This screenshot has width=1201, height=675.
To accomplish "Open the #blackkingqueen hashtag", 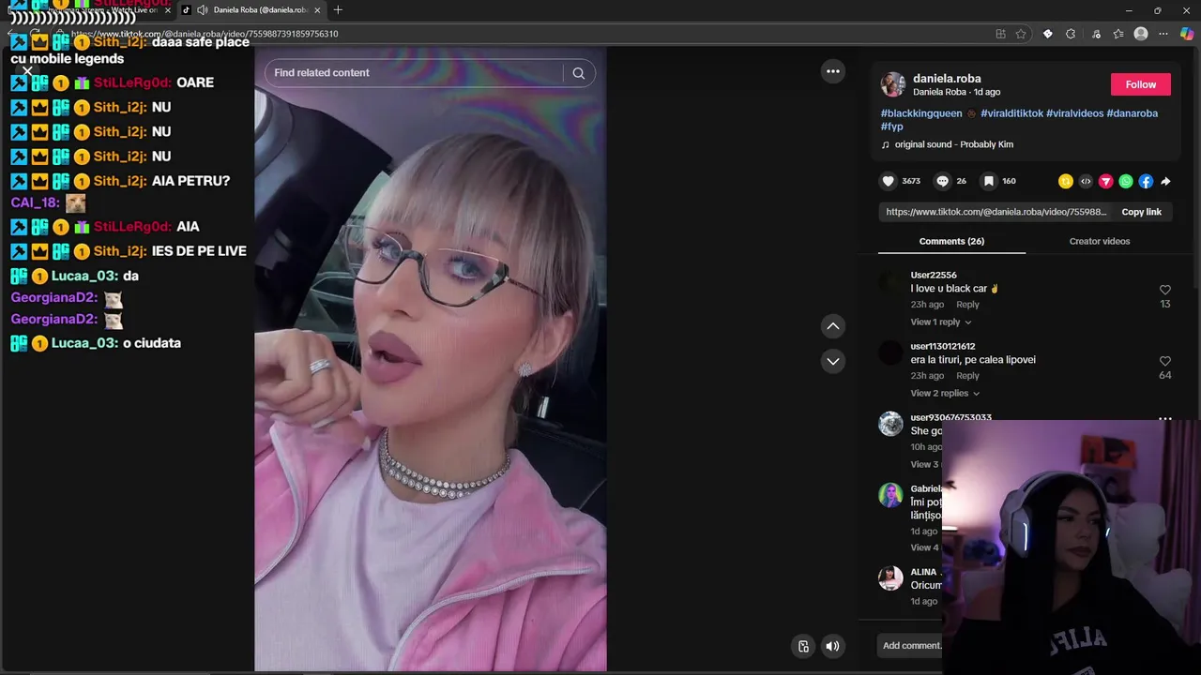I will pos(921,113).
